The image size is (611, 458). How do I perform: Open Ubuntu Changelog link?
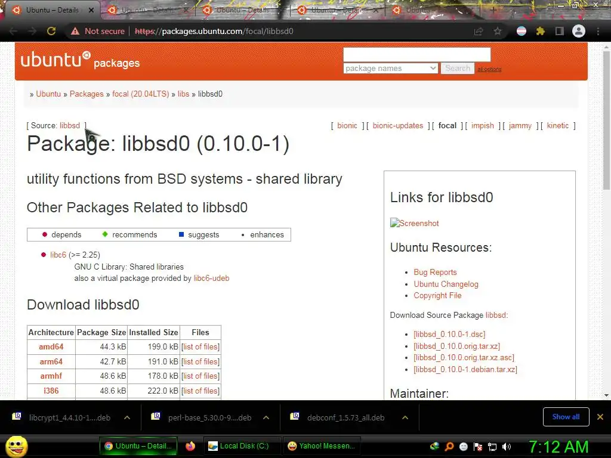pyautogui.click(x=446, y=284)
